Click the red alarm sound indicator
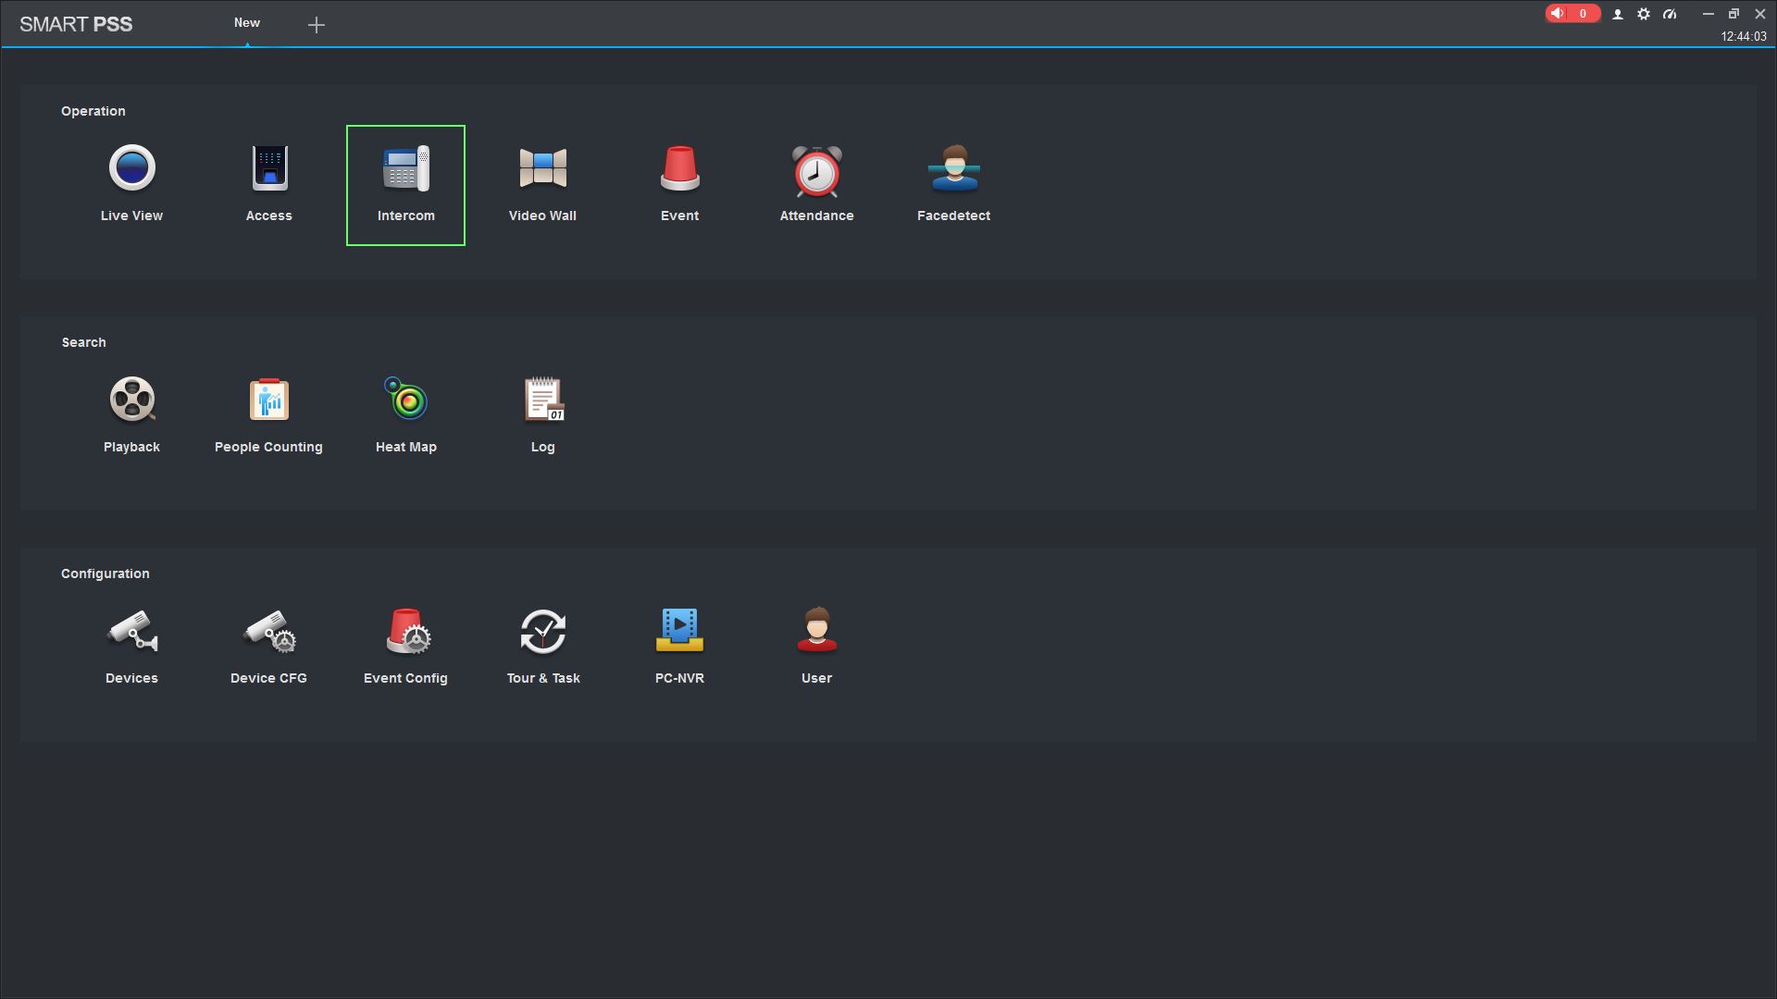The width and height of the screenshot is (1777, 999). [x=1572, y=14]
